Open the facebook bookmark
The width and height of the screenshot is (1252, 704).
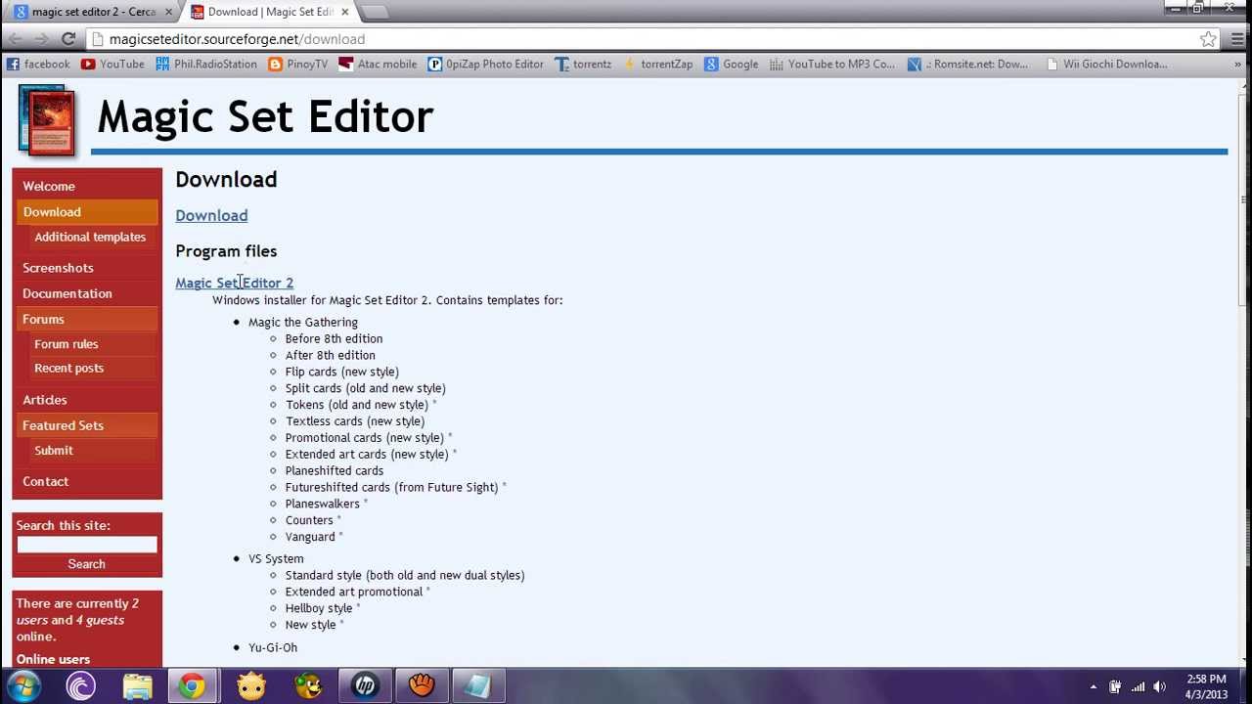(38, 64)
